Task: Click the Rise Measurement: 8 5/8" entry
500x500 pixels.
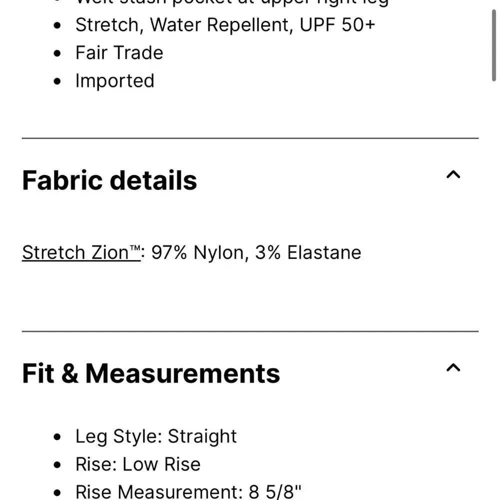Action: pos(188,491)
